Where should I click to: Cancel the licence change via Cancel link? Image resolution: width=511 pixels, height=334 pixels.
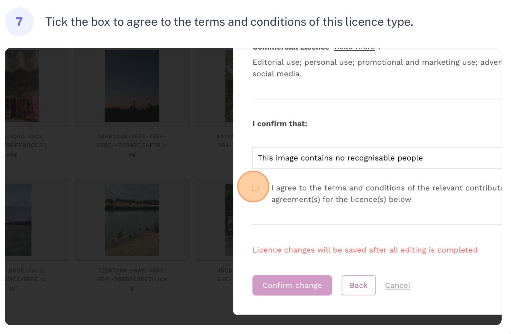[398, 285]
